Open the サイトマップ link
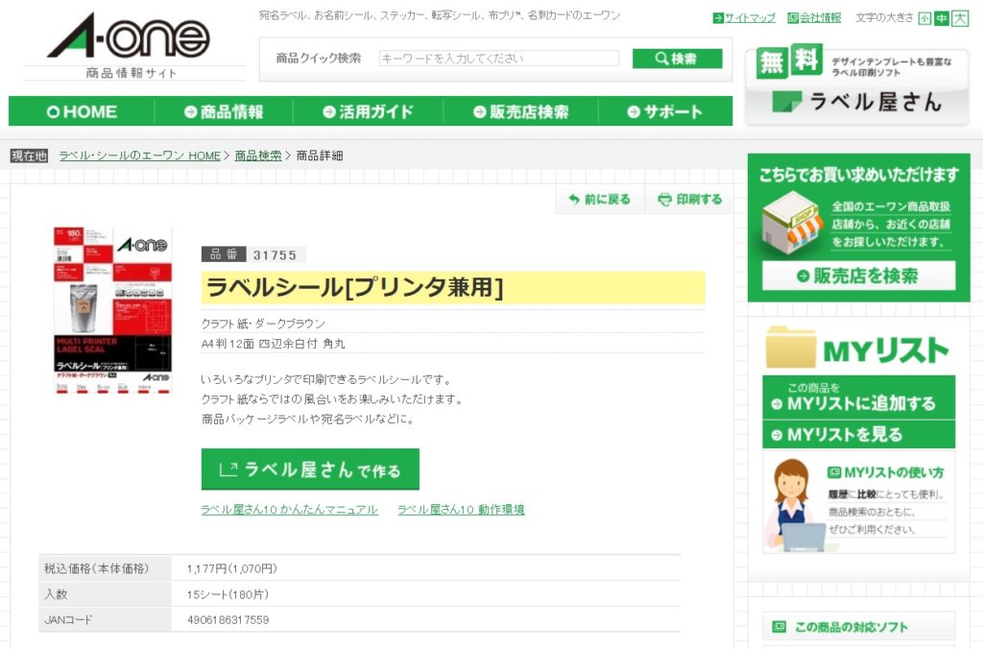This screenshot has height=649, width=983. coord(744,17)
